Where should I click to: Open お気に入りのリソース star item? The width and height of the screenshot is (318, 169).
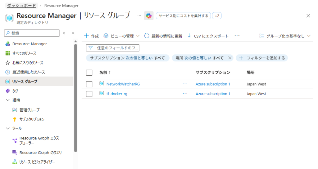(28, 63)
